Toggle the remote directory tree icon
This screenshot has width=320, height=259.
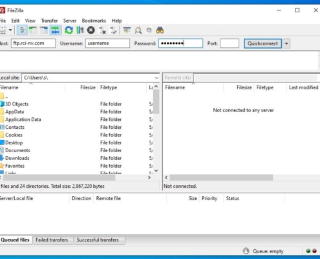(44, 30)
